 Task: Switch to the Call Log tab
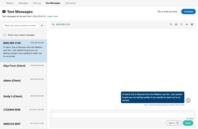[37, 3]
